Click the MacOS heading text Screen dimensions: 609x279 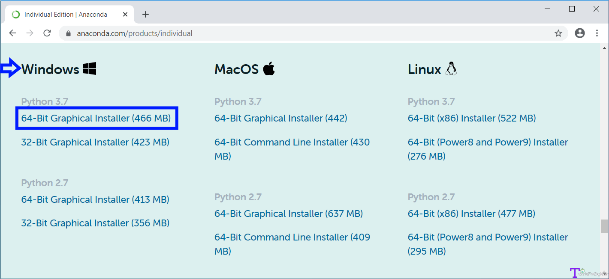[x=237, y=69]
